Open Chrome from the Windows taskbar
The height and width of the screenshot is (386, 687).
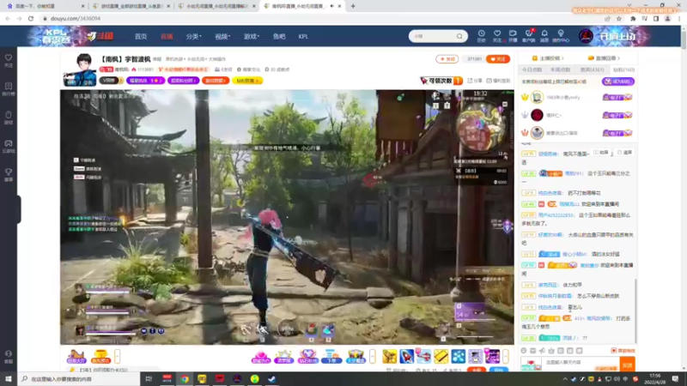(x=185, y=379)
